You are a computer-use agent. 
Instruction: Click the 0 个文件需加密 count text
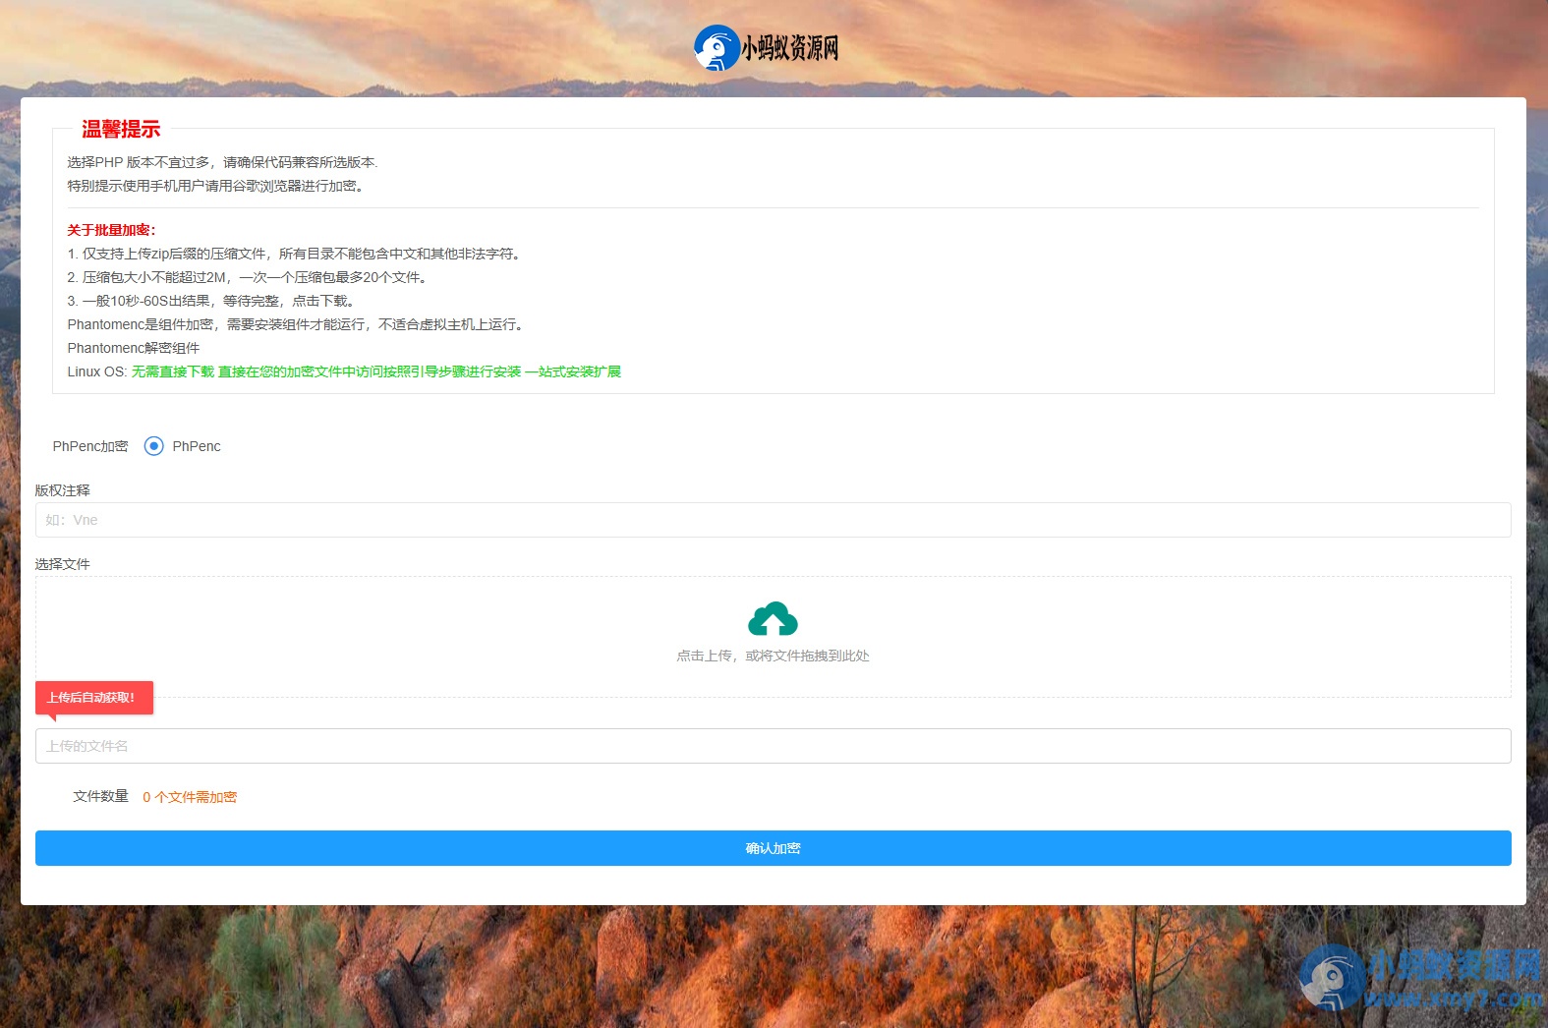click(x=190, y=797)
